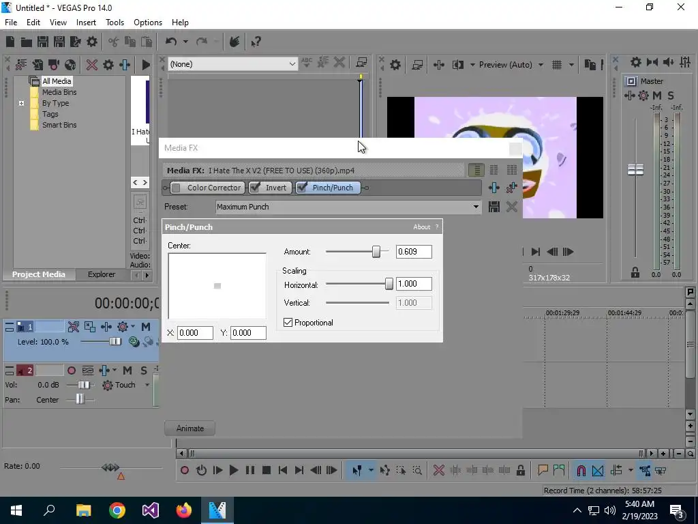Open the overlays grid dropdown arrow
698x524 pixels.
tap(571, 65)
